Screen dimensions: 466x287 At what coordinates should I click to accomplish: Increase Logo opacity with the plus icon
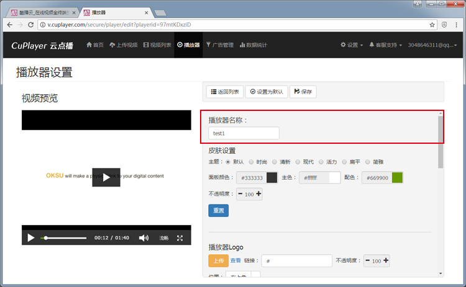[x=386, y=261]
